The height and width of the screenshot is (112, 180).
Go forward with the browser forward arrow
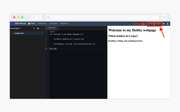pyautogui.click(x=39, y=17)
